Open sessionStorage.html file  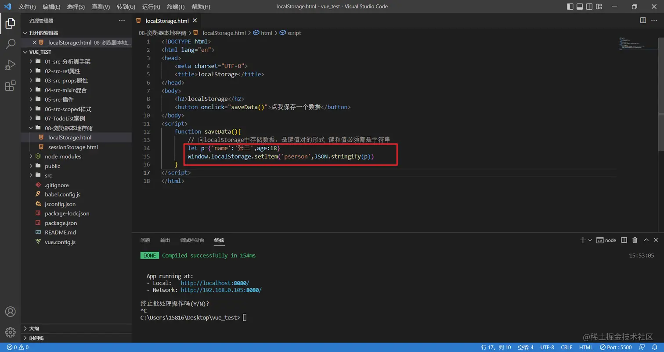[x=76, y=147]
